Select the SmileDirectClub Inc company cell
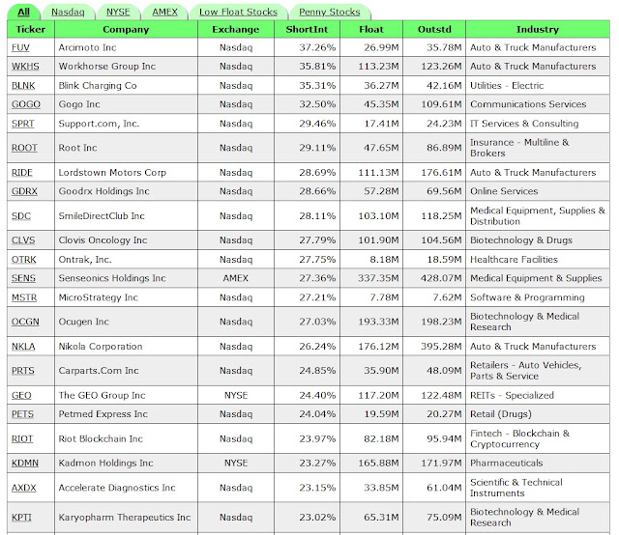Screen dimensions: 619x535 (x=126, y=216)
